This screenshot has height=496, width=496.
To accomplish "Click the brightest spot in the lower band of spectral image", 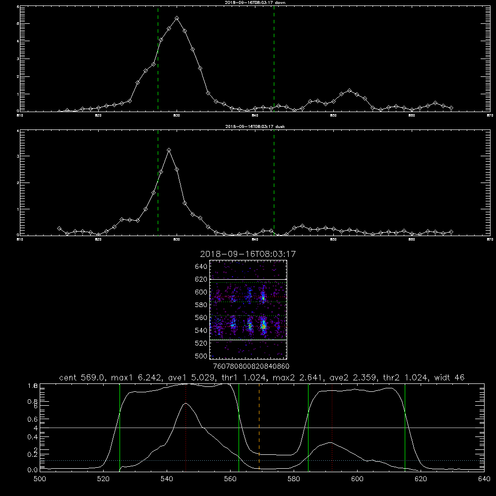I will click(x=263, y=326).
